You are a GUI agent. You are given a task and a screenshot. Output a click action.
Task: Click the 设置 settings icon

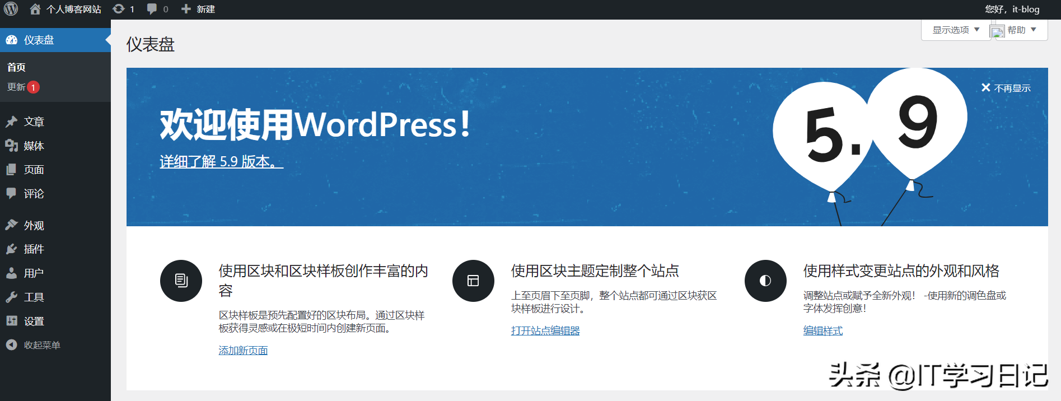[12, 321]
